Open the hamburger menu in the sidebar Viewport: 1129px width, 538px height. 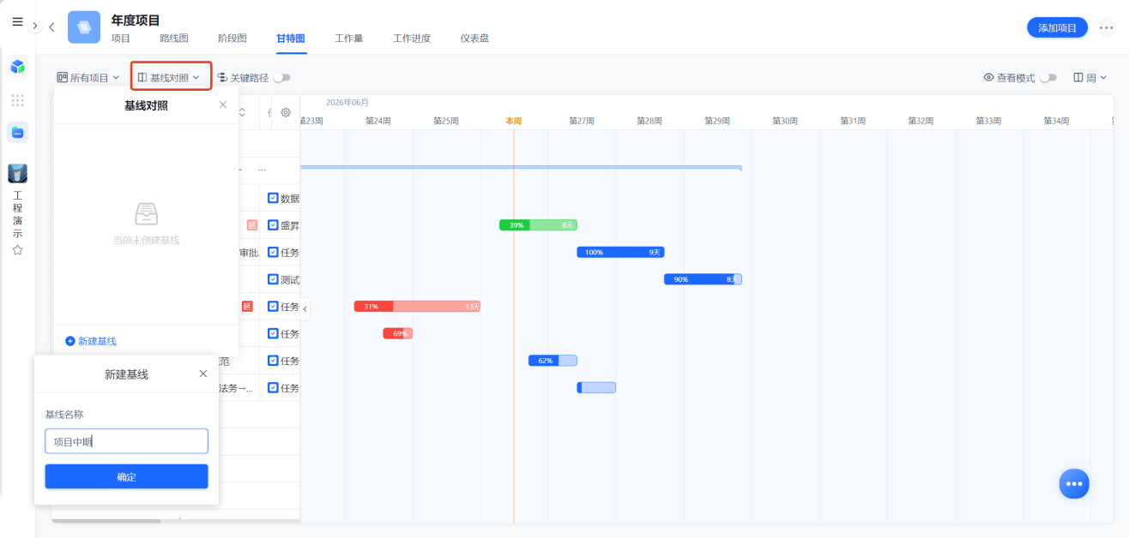[x=17, y=22]
